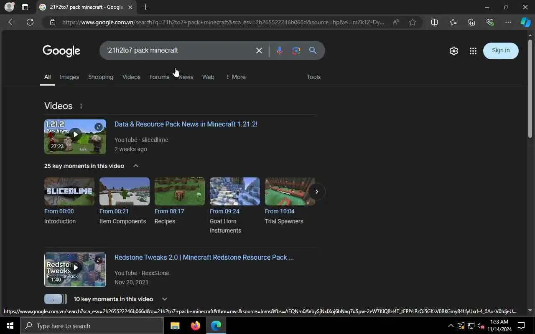Open Browser essentials heart icon
Viewport: 535px width, 334px height.
[490, 22]
